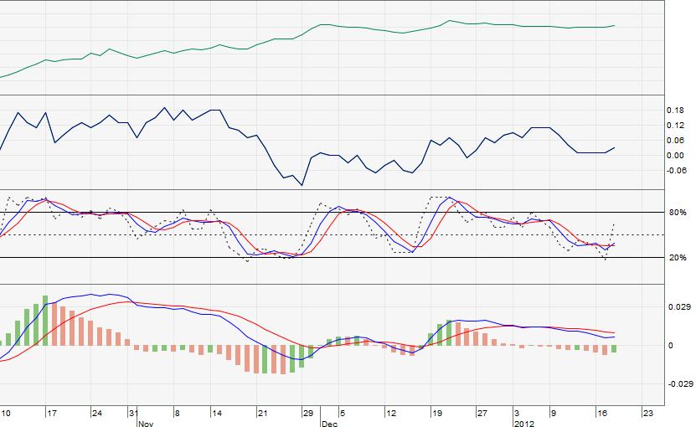Click the 23 date tick label

[x=648, y=414]
